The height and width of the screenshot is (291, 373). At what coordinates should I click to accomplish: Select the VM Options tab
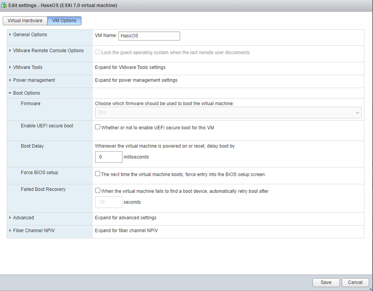(64, 21)
